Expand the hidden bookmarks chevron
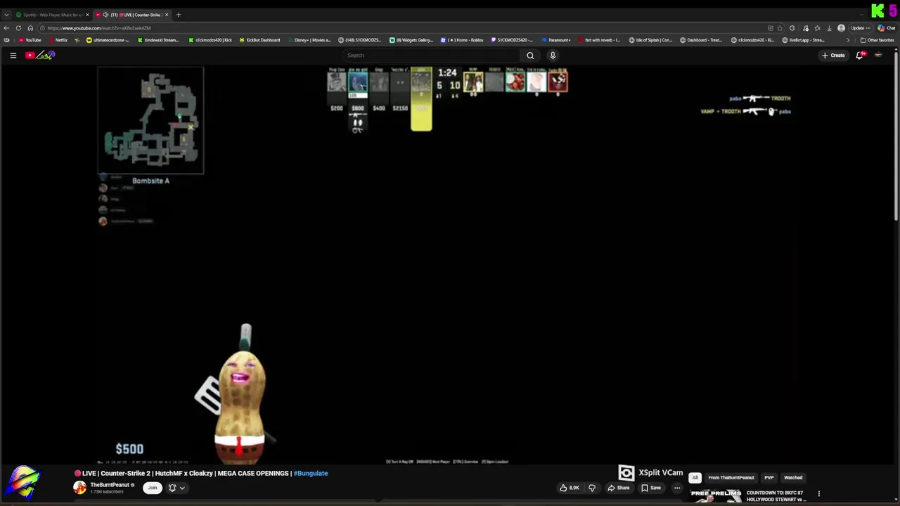 [x=848, y=40]
